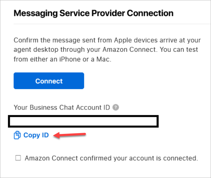The width and height of the screenshot is (211, 178).
Task: Click "Service Provider" in the page heading
Action: tap(91, 13)
